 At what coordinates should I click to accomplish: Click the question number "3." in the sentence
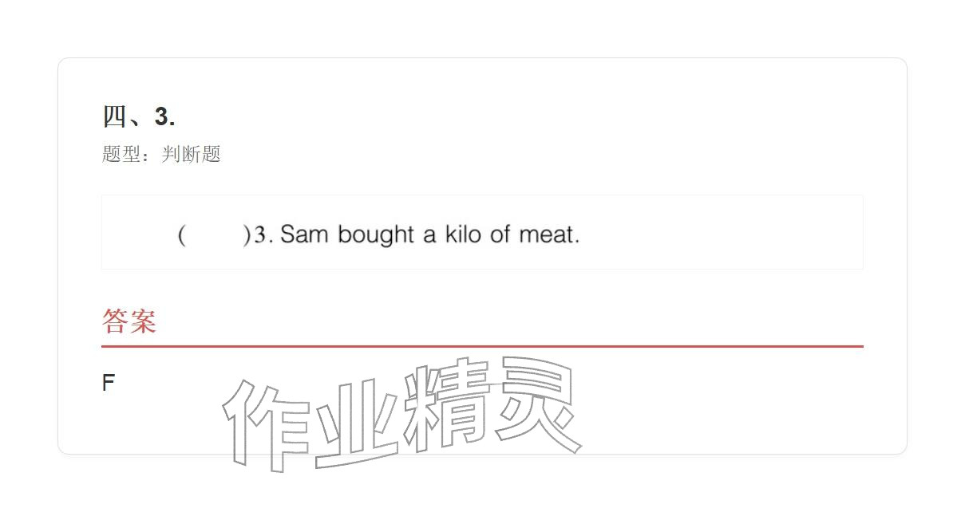click(x=263, y=234)
